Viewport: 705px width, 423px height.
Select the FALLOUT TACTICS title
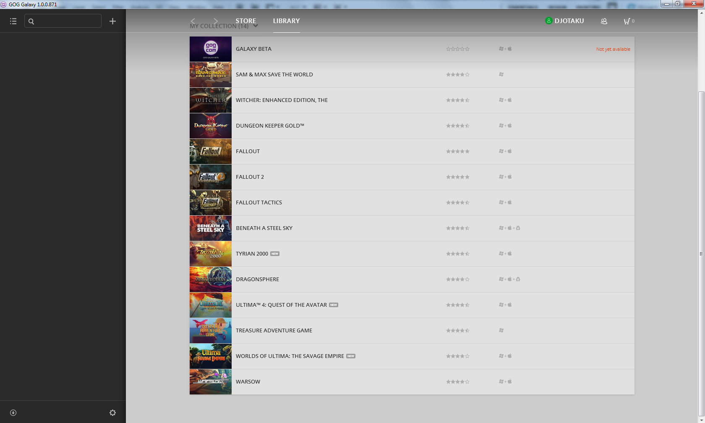tap(259, 203)
